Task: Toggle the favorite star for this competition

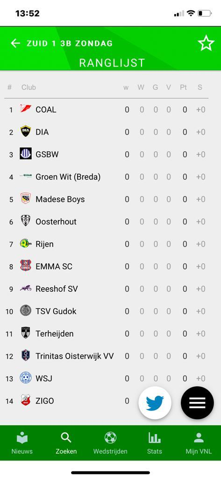Action: [x=206, y=43]
